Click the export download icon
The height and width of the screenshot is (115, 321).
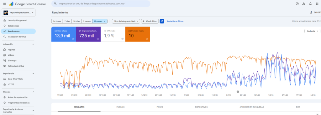[311, 12]
